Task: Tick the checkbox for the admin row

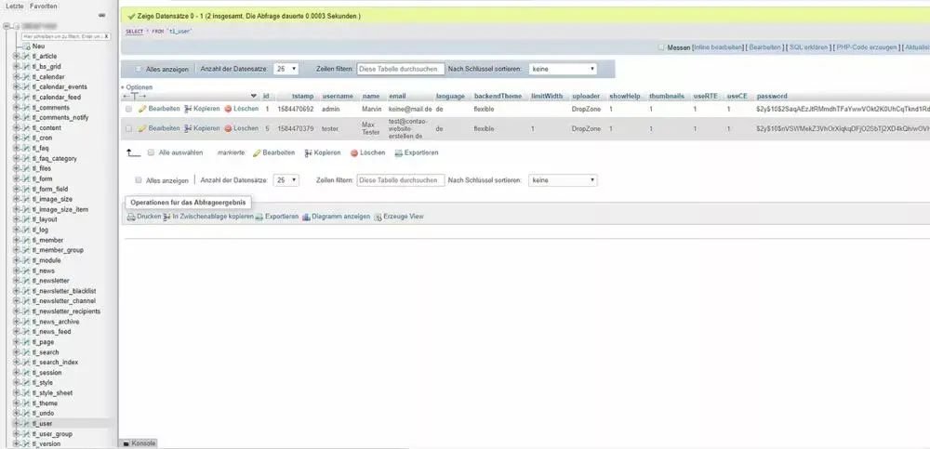Action: (x=128, y=109)
